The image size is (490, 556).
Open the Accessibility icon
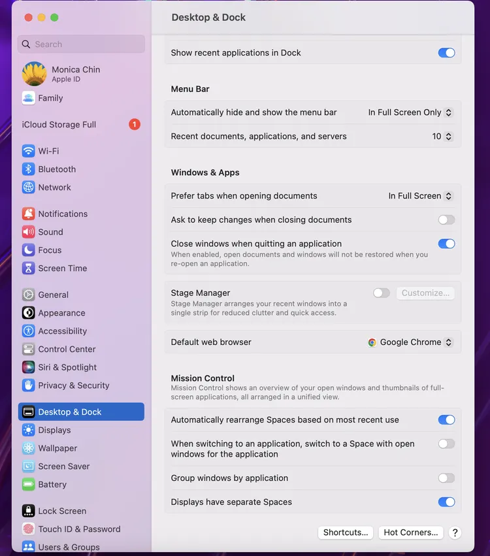click(x=28, y=331)
